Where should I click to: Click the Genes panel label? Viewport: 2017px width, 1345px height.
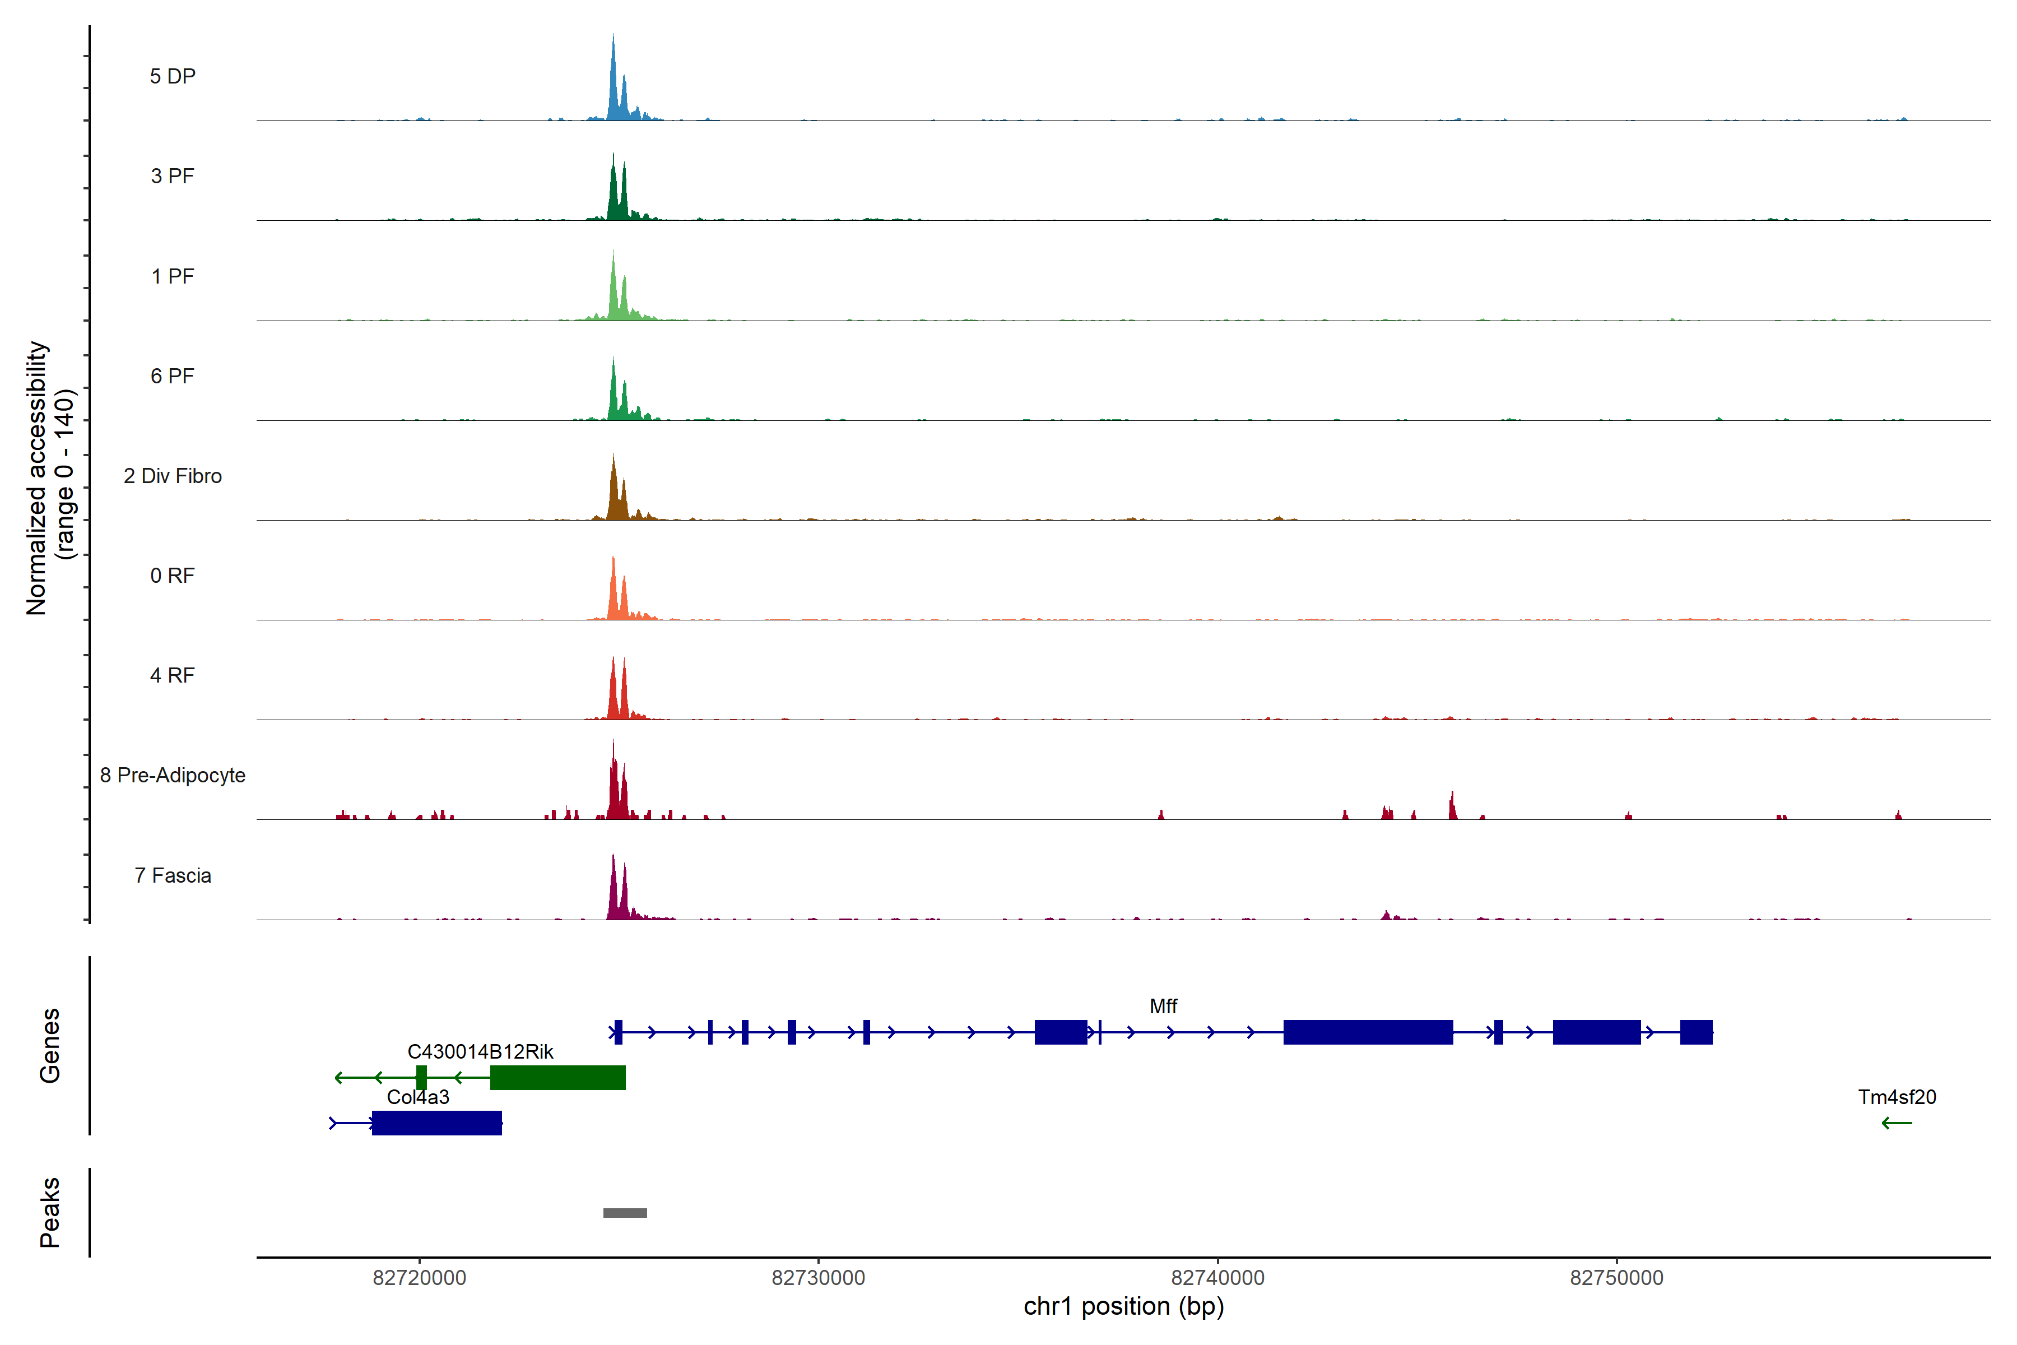pos(50,1045)
